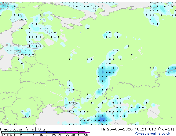Screen dimensions: 176x136
Task: Select the 'Precipitation [mm]' title text
Action: tap(18, 129)
